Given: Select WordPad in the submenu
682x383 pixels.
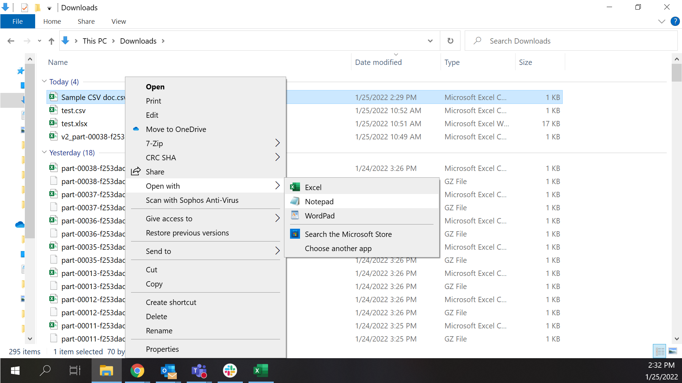Looking at the screenshot, I should click(x=320, y=216).
